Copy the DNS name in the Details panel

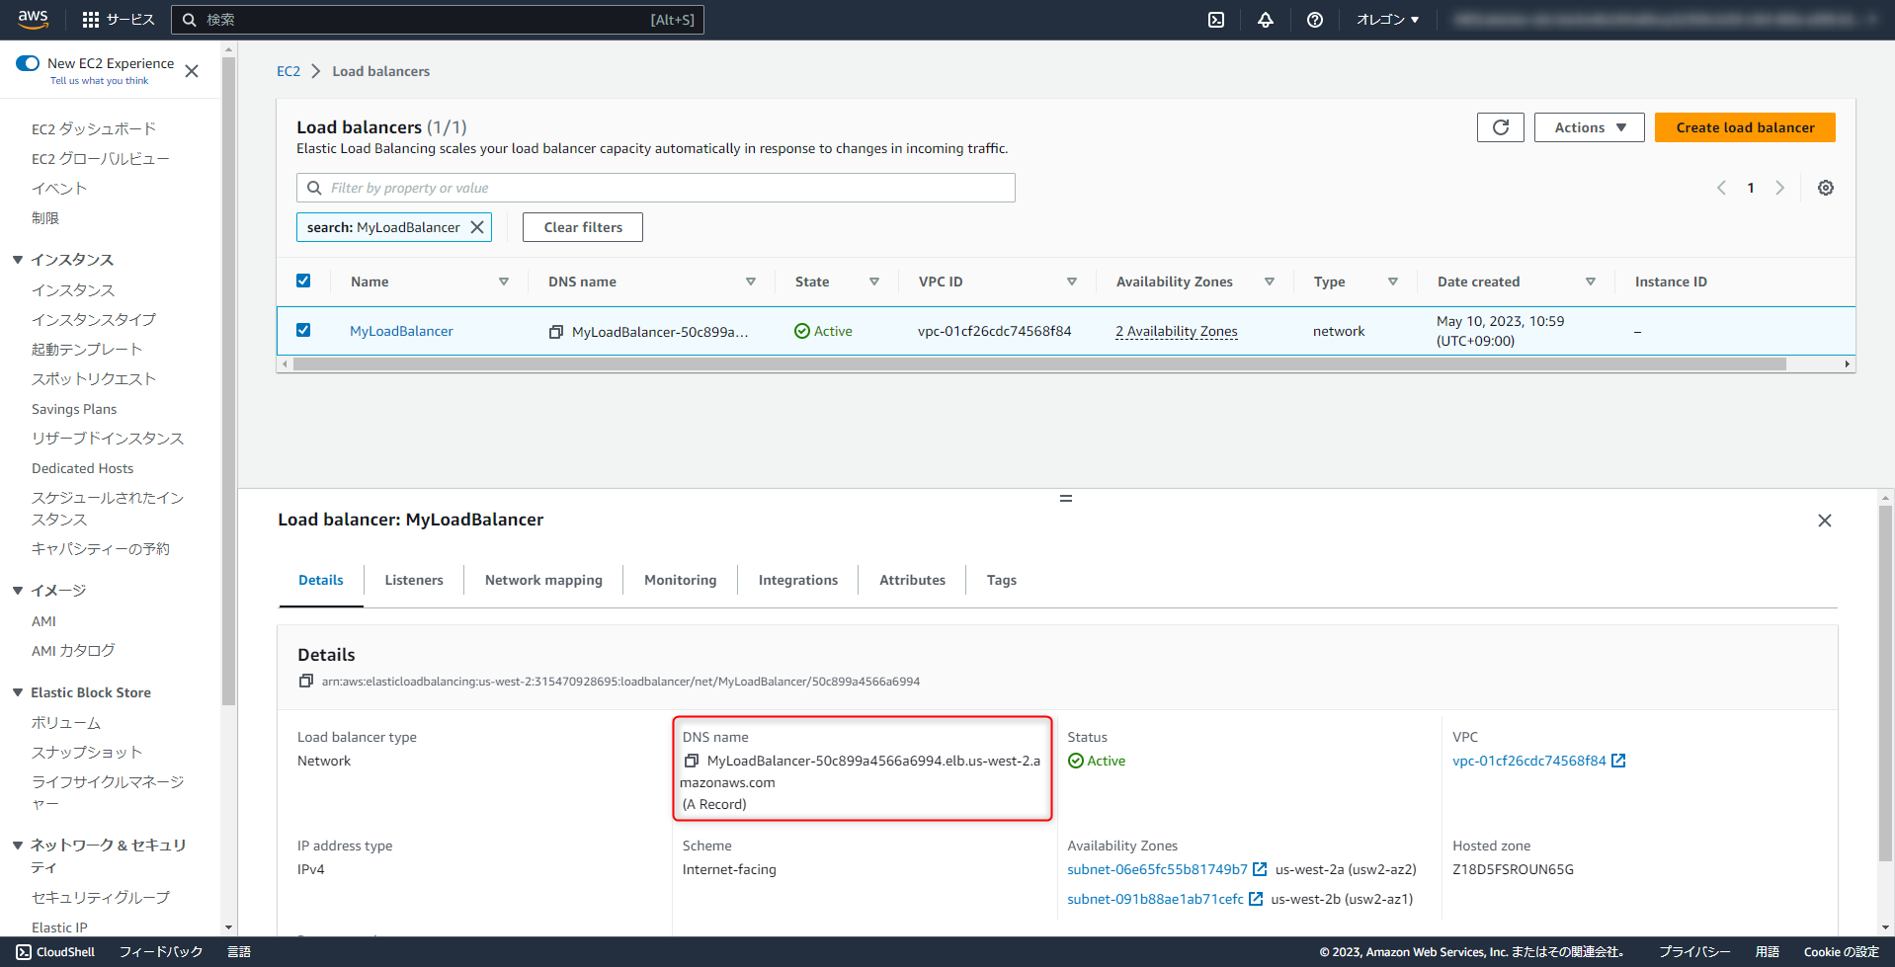[692, 760]
